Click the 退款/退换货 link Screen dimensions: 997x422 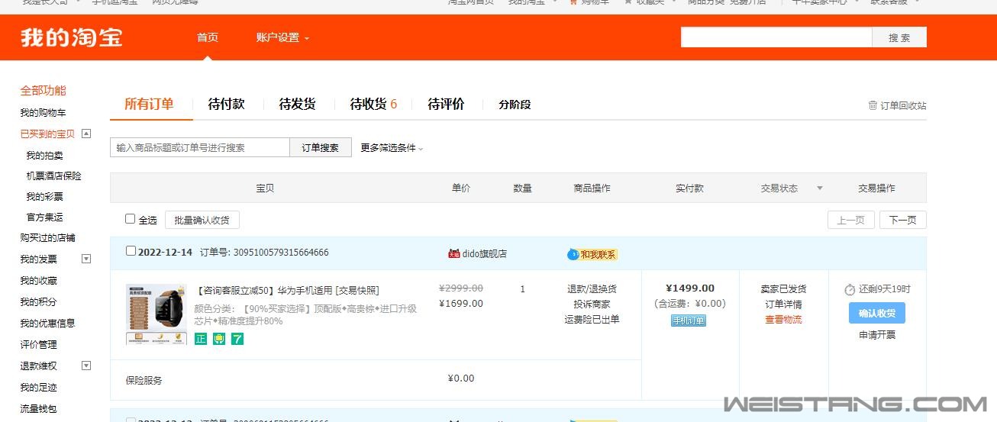point(592,289)
